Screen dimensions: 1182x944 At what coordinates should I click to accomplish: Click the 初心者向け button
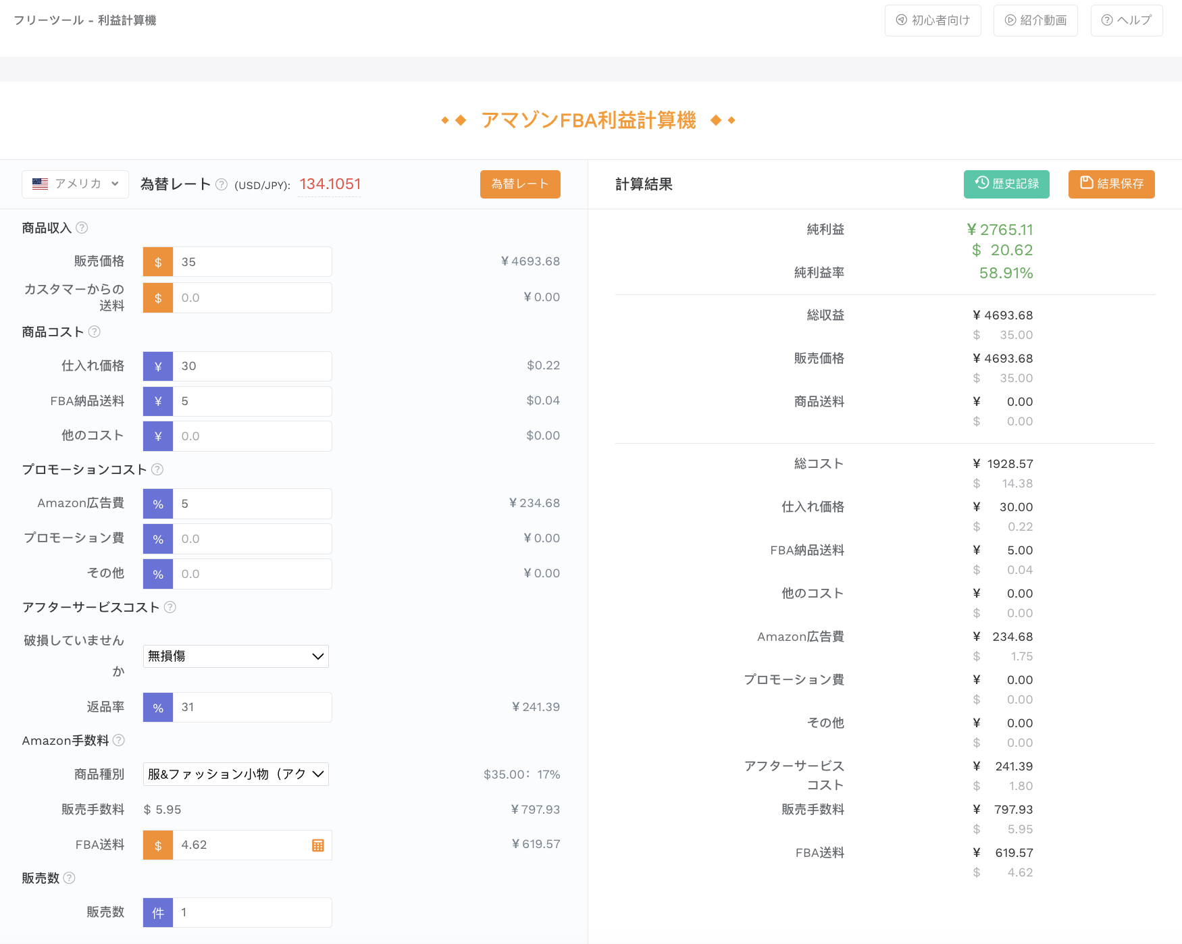tap(933, 20)
